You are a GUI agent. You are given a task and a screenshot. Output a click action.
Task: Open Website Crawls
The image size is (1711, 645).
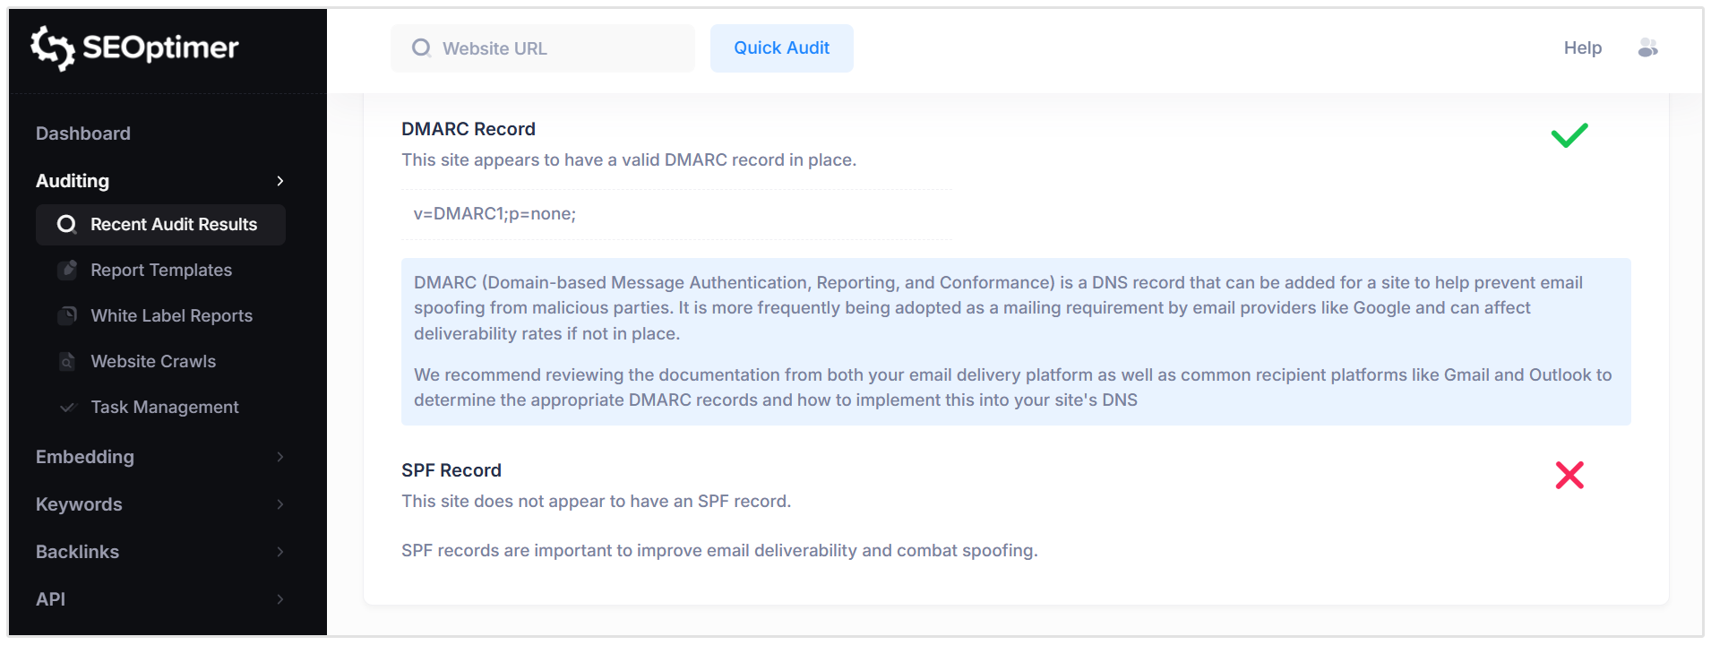[153, 361]
